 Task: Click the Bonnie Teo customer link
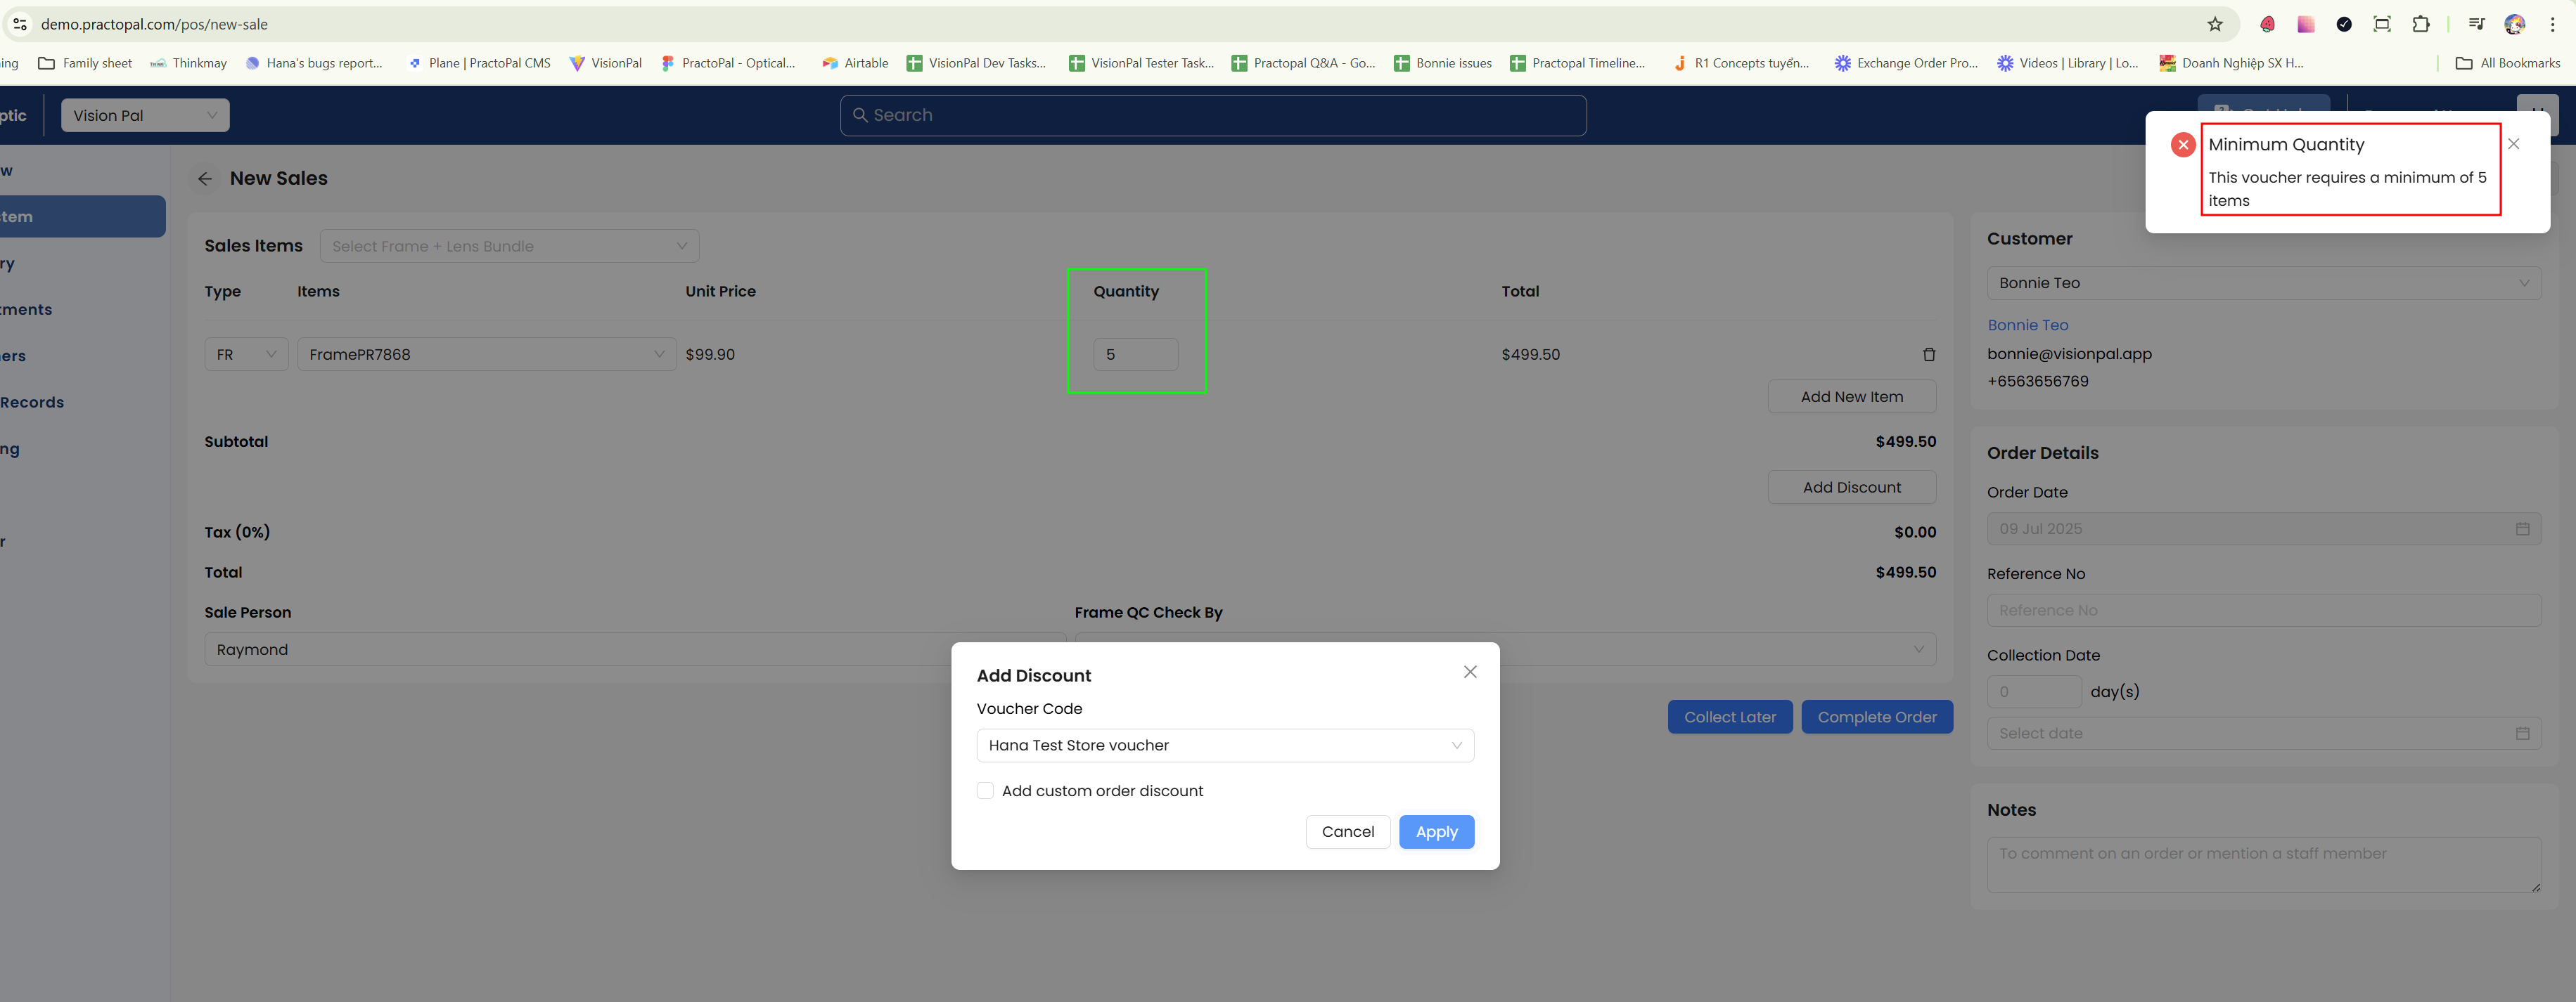tap(2027, 325)
